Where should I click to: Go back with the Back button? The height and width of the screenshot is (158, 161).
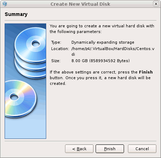point(79,149)
